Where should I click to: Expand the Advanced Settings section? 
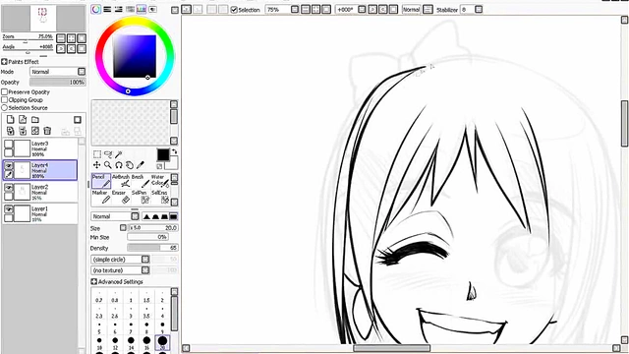tap(94, 282)
